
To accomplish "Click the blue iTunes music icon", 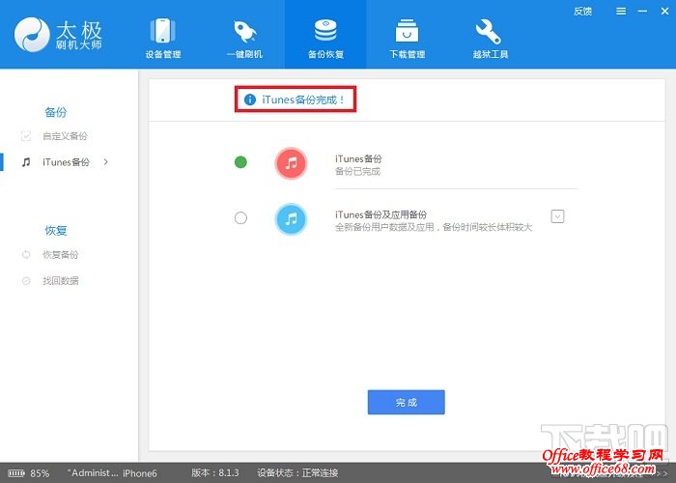I will pos(291,219).
